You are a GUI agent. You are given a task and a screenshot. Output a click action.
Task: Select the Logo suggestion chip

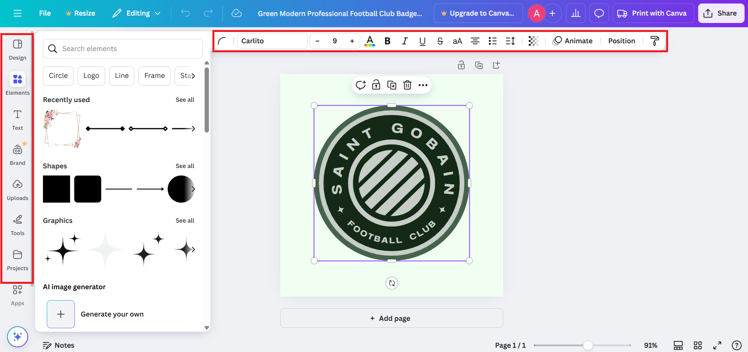coord(91,76)
